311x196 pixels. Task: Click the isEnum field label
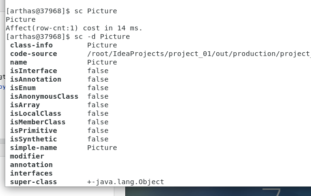(23, 88)
